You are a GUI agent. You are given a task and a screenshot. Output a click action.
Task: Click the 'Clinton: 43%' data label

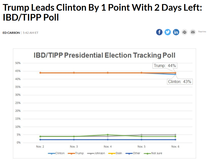[180, 82]
